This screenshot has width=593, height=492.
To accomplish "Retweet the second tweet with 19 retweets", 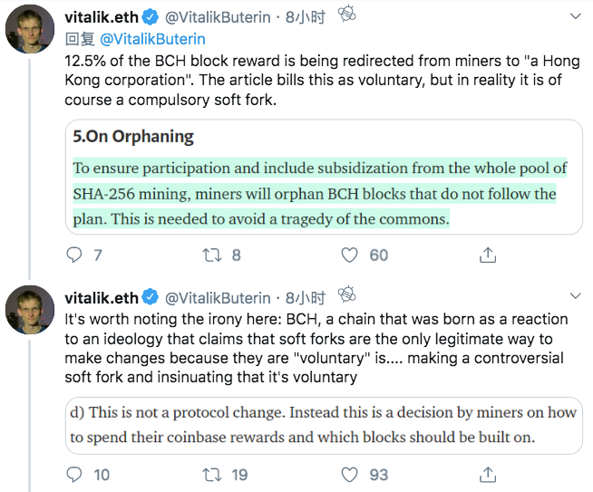I will coord(212,475).
